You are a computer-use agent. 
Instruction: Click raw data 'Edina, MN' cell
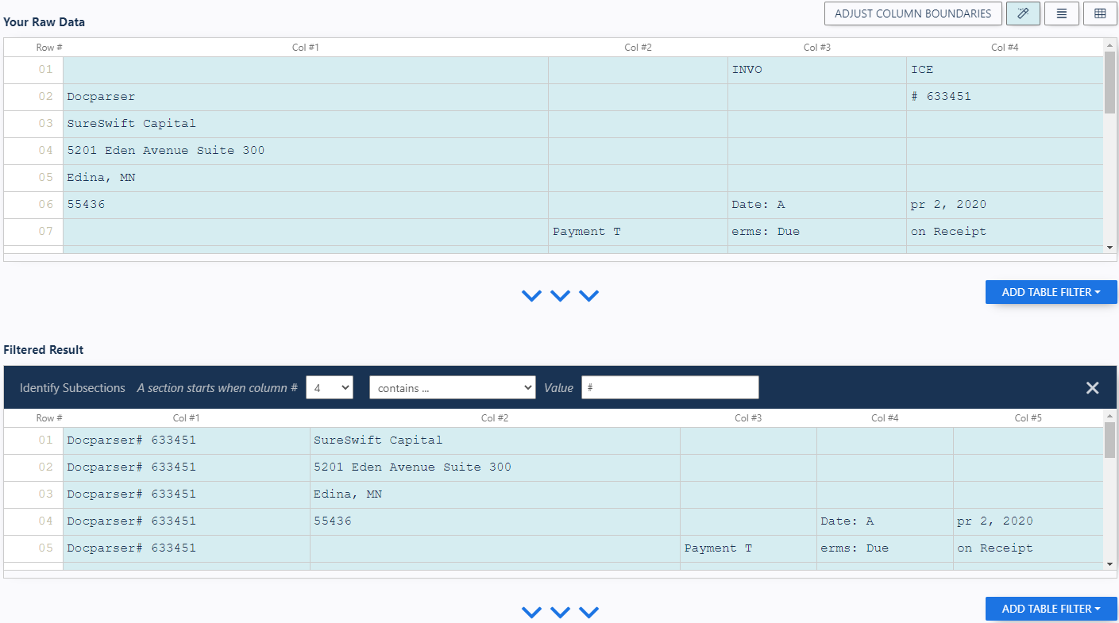tap(305, 178)
